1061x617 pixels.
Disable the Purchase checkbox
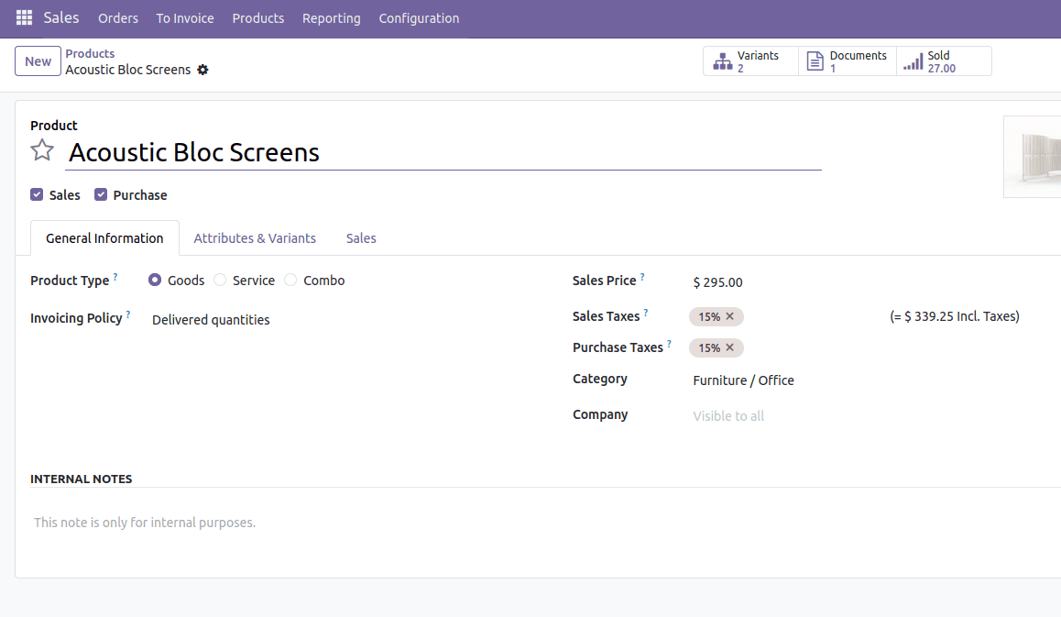pos(101,194)
